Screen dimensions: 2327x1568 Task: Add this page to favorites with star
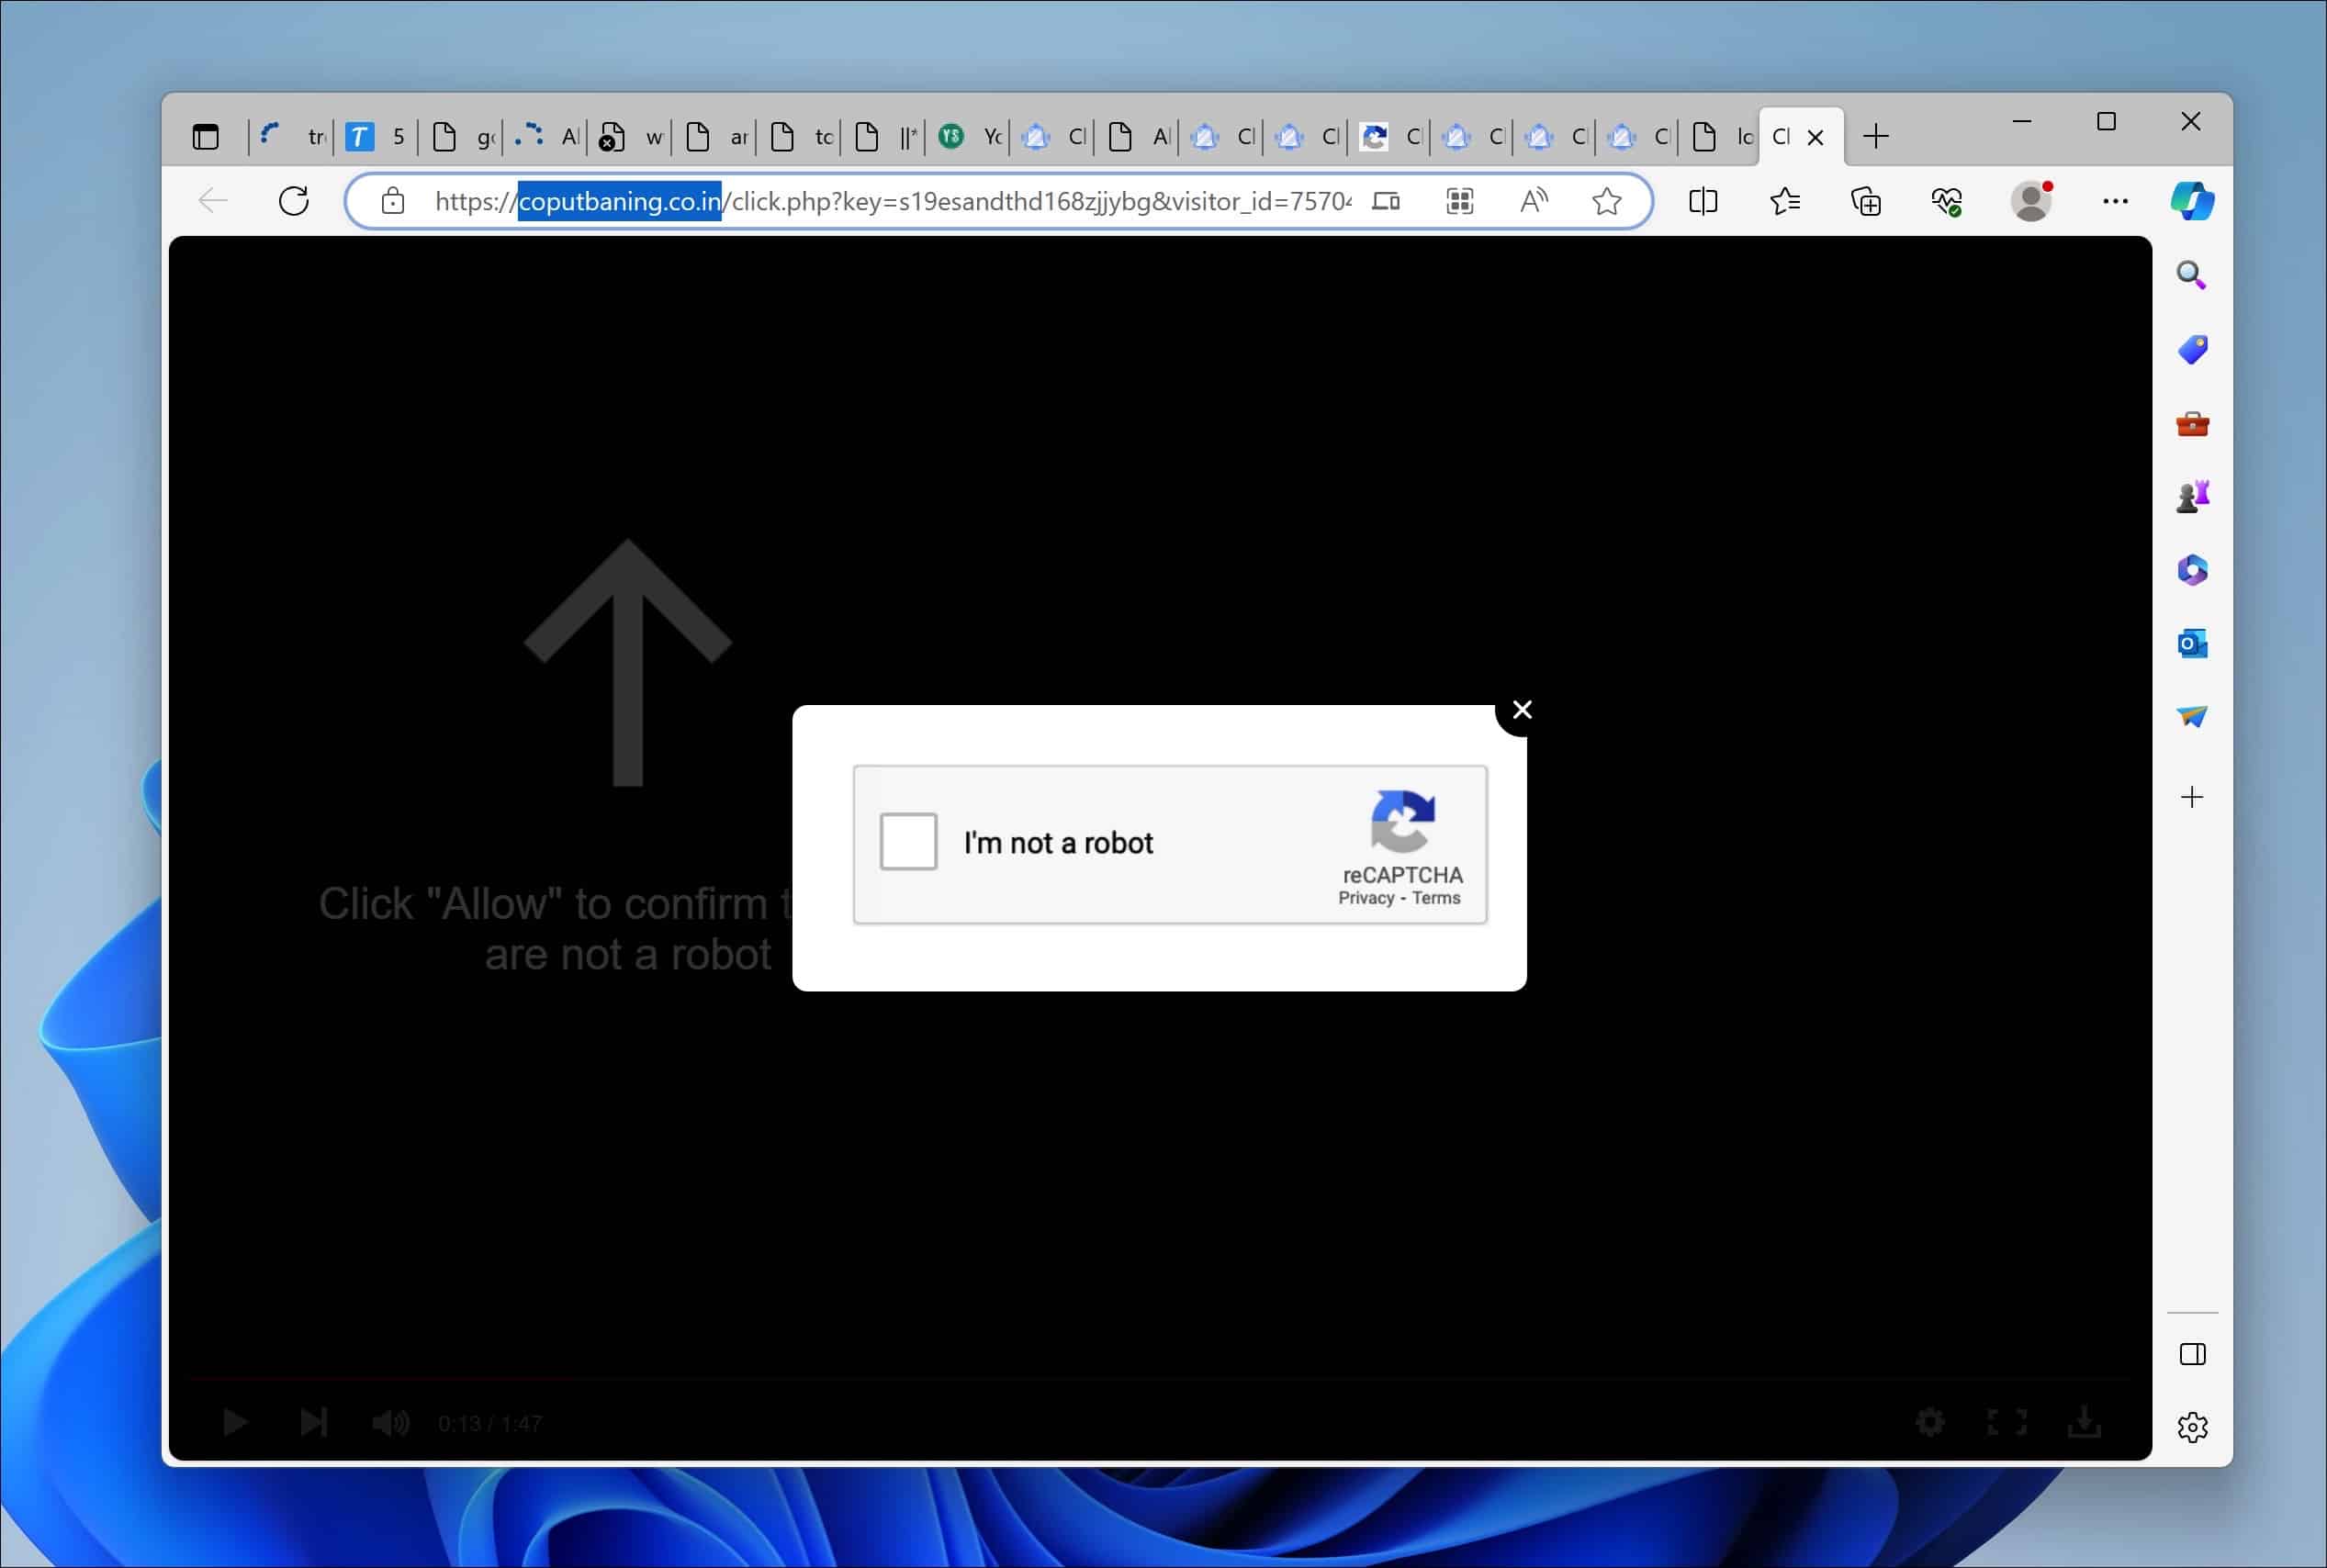(x=1606, y=201)
